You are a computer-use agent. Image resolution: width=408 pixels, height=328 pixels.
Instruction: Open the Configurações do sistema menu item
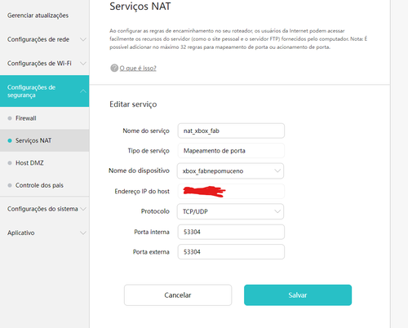[42, 209]
